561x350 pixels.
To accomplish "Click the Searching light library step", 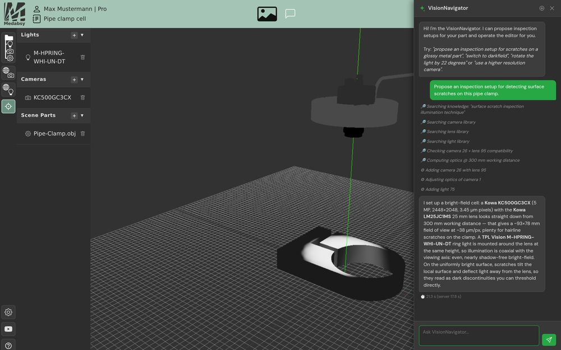I will point(445,142).
